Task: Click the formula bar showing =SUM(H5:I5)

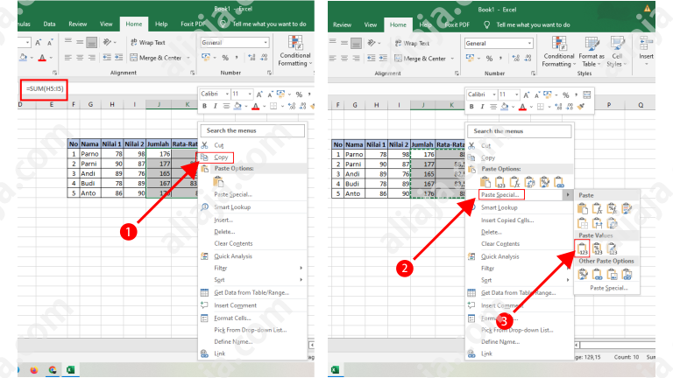Action: click(45, 88)
